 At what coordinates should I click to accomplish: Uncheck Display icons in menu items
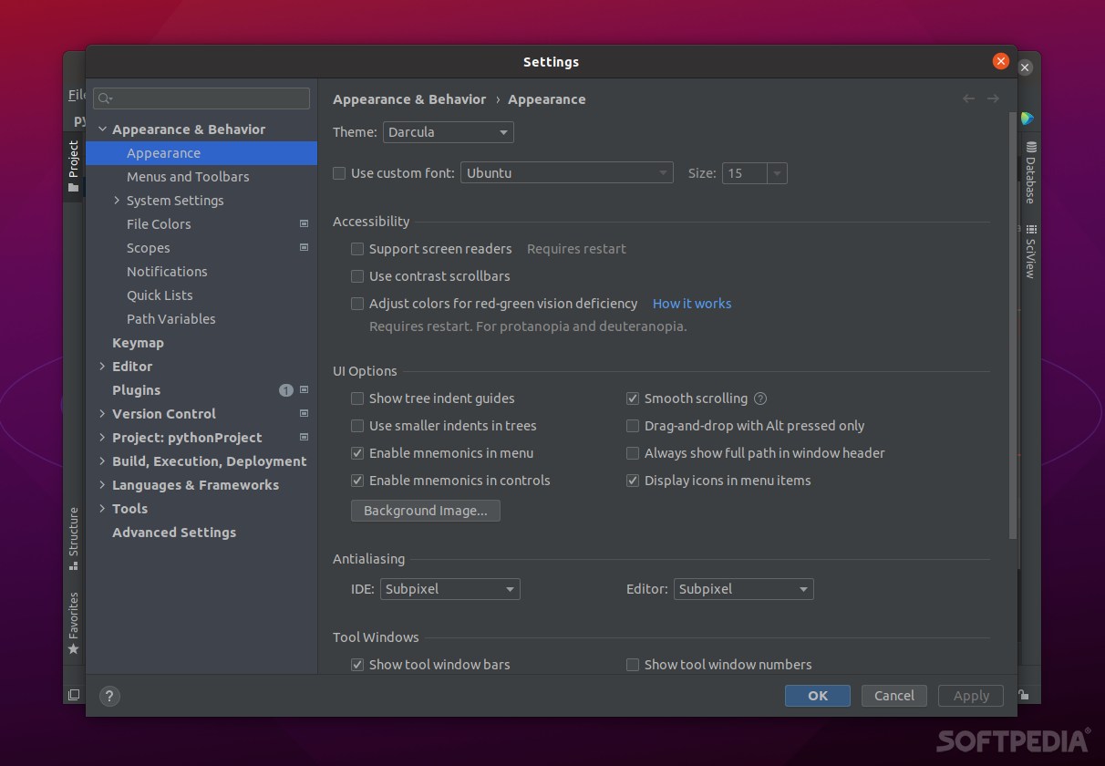tap(633, 481)
